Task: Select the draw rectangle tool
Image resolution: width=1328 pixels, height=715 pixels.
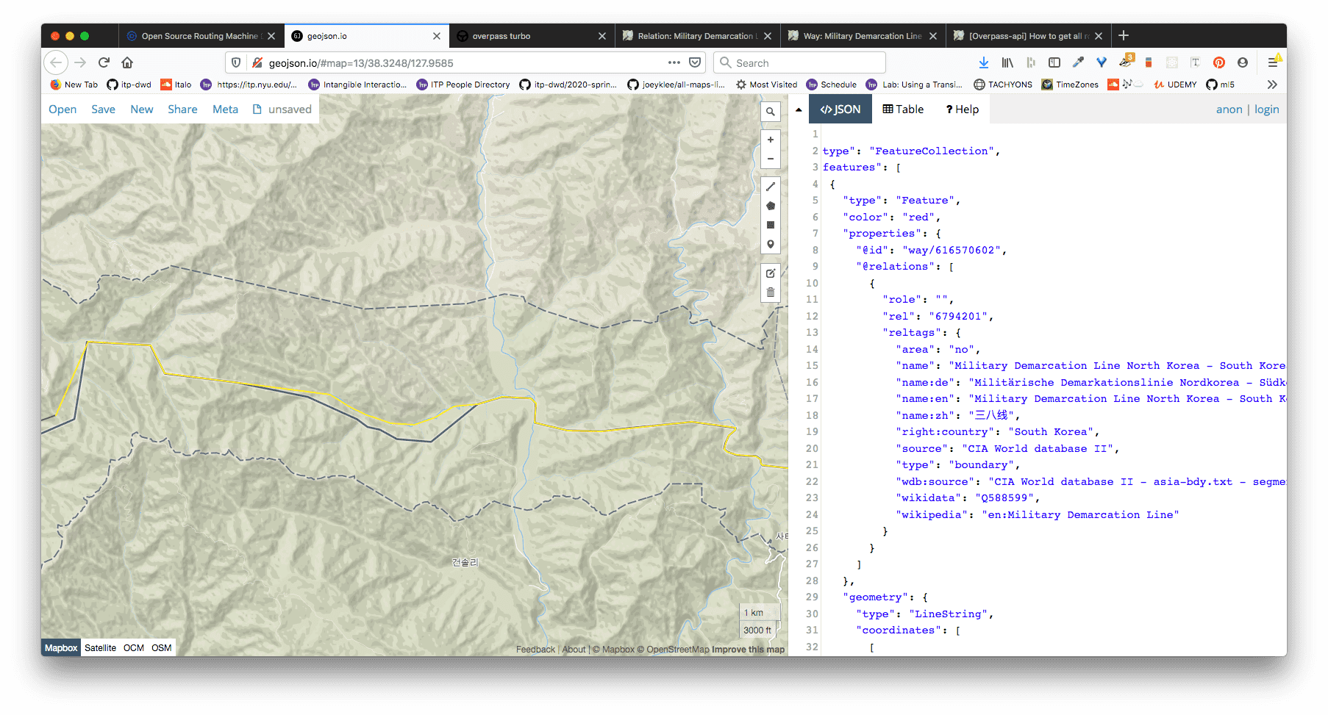Action: (x=770, y=225)
